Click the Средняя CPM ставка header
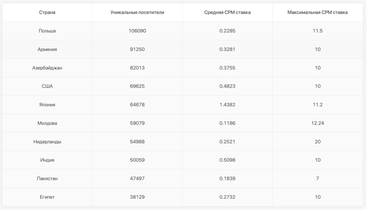 (x=227, y=13)
